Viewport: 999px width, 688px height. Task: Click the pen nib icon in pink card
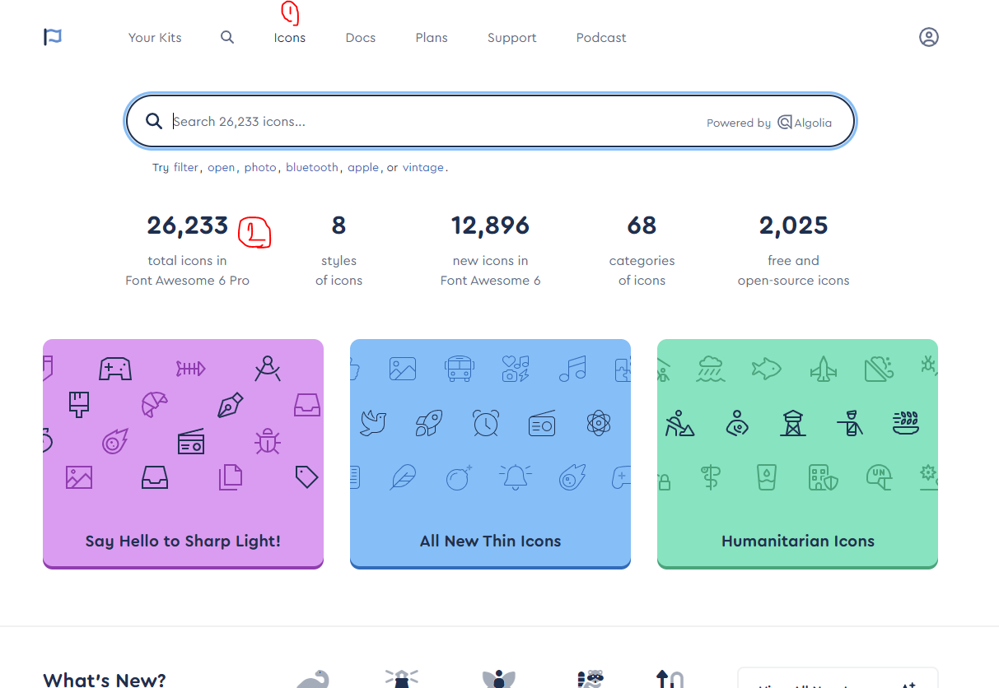(231, 405)
